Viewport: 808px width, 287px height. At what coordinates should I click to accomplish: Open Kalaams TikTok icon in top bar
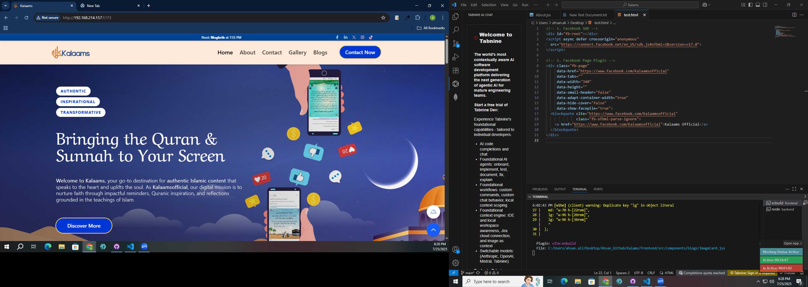(371, 37)
